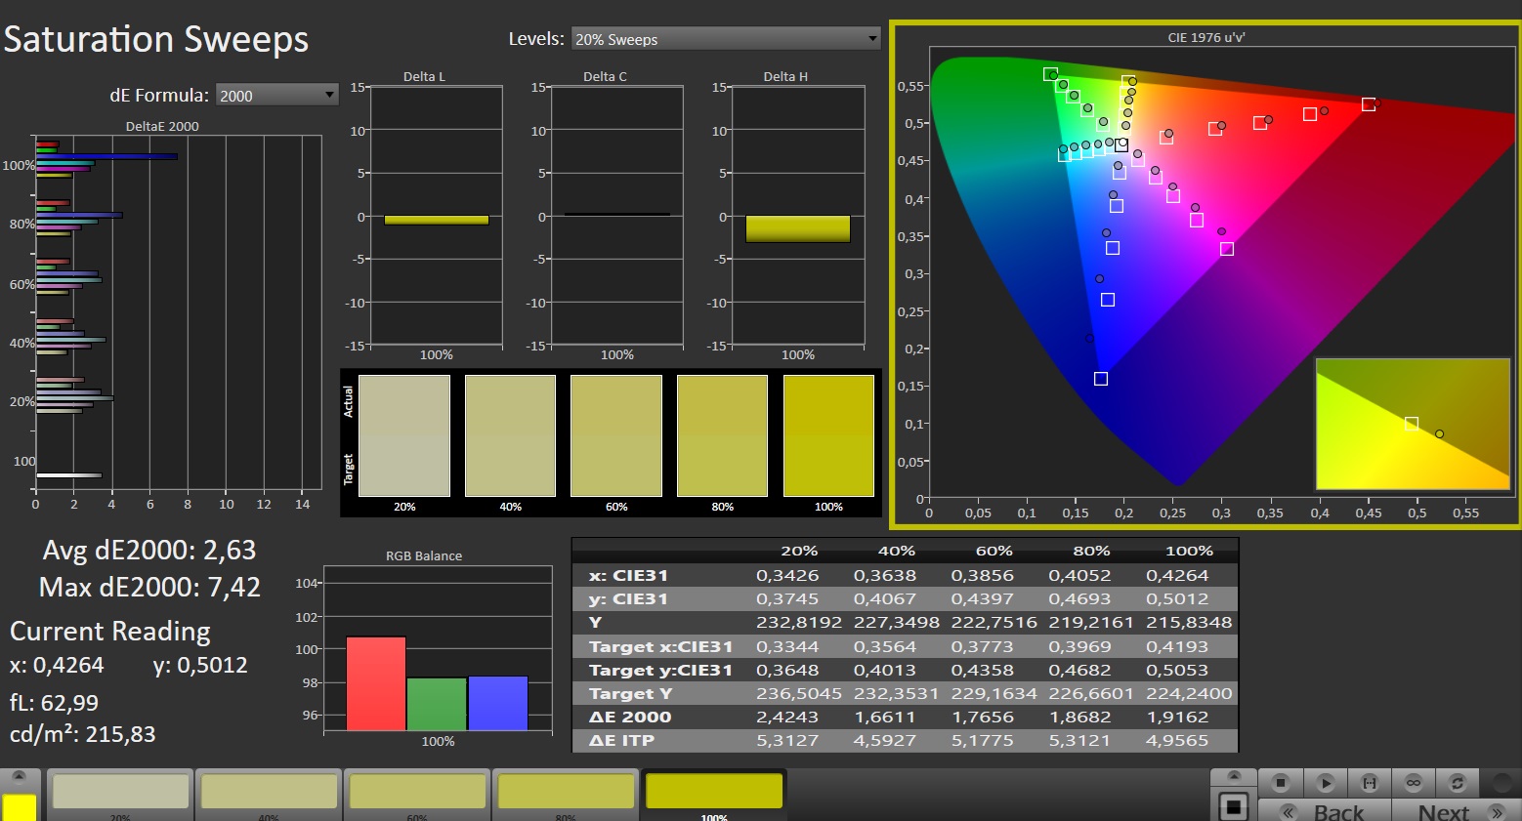Select the 60% saturation swatch in bottom strip
Image resolution: width=1522 pixels, height=821 pixels.
pos(417,793)
